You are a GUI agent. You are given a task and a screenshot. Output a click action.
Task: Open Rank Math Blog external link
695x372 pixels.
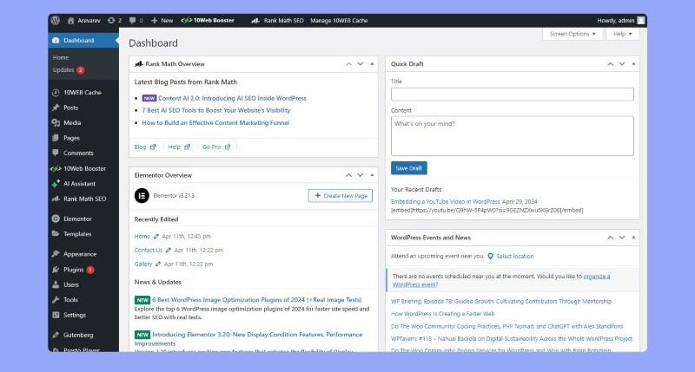tap(145, 147)
